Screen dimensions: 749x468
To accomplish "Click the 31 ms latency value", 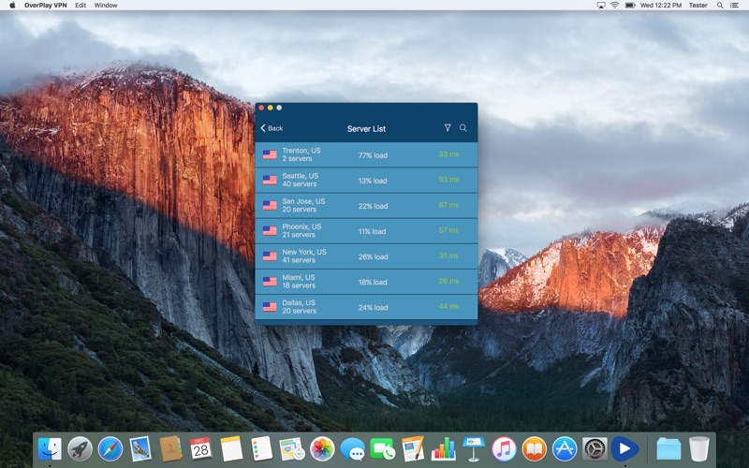I will click(x=449, y=256).
